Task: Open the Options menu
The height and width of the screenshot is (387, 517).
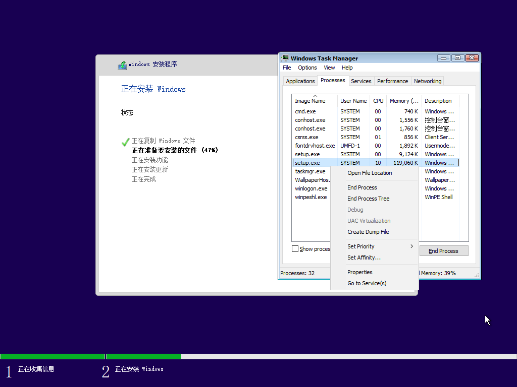Action: pyautogui.click(x=307, y=68)
